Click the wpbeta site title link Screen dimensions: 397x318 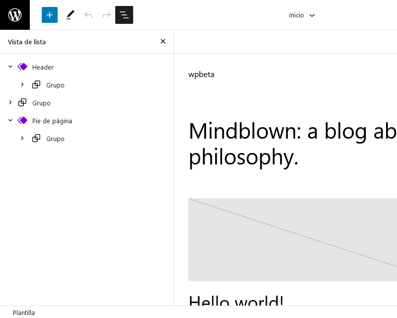[201, 75]
